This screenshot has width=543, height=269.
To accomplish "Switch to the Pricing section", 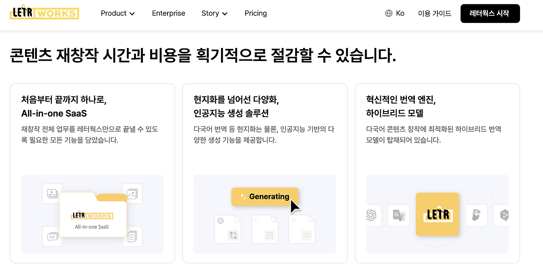I will pyautogui.click(x=255, y=13).
